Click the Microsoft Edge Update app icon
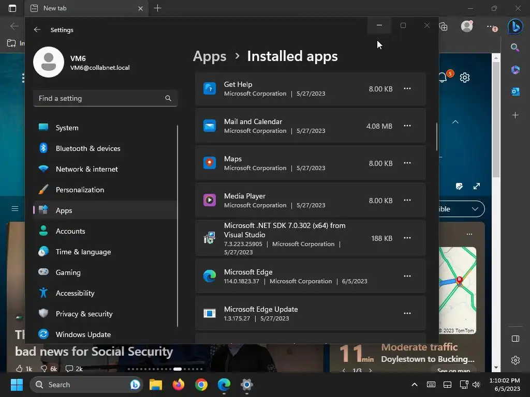This screenshot has width=530, height=397. (x=210, y=313)
